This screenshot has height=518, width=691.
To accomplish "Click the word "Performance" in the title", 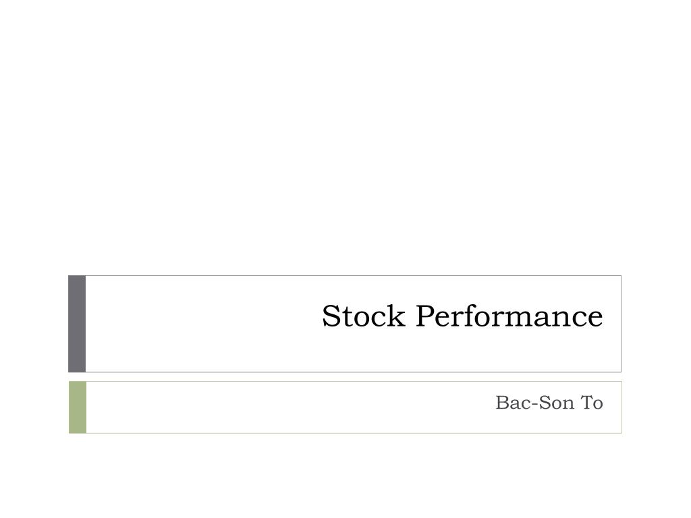I will (509, 316).
